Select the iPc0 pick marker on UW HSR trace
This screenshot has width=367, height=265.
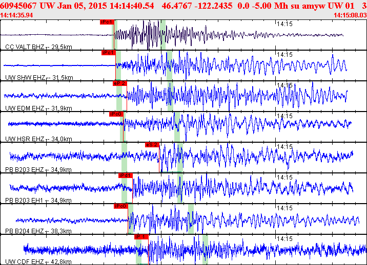[116, 114]
